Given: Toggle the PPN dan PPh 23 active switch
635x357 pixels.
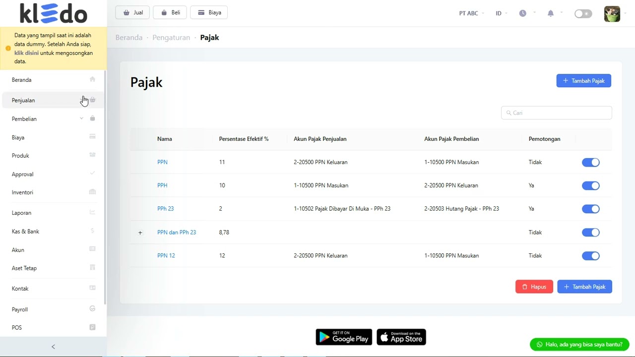Looking at the screenshot, I should pyautogui.click(x=591, y=232).
